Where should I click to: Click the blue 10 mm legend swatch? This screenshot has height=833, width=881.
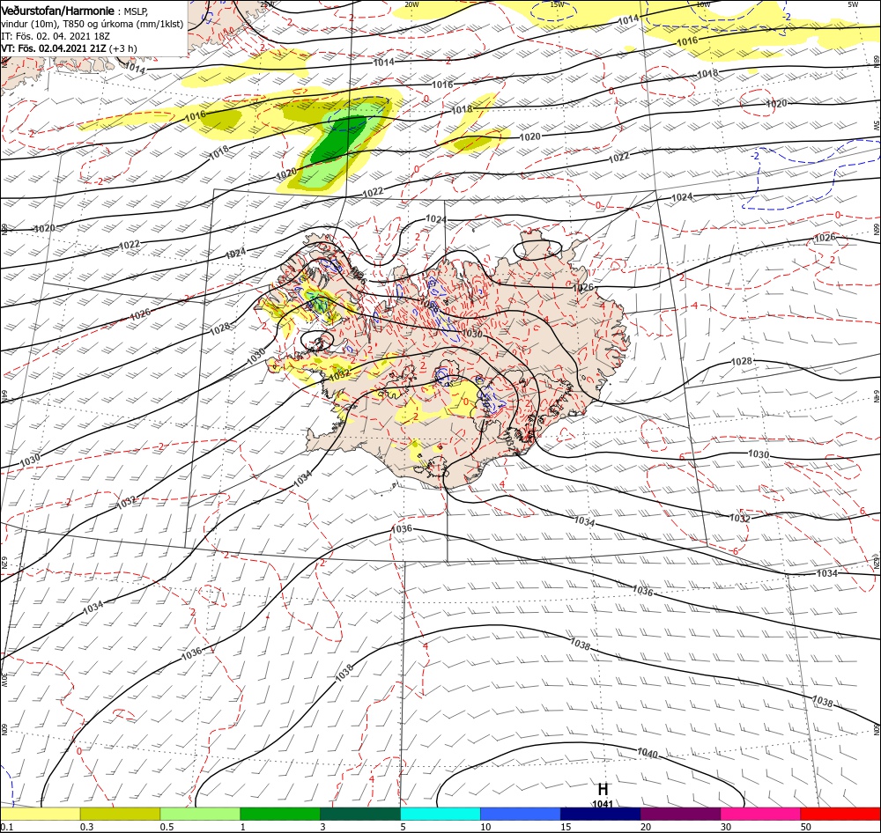[x=521, y=815]
